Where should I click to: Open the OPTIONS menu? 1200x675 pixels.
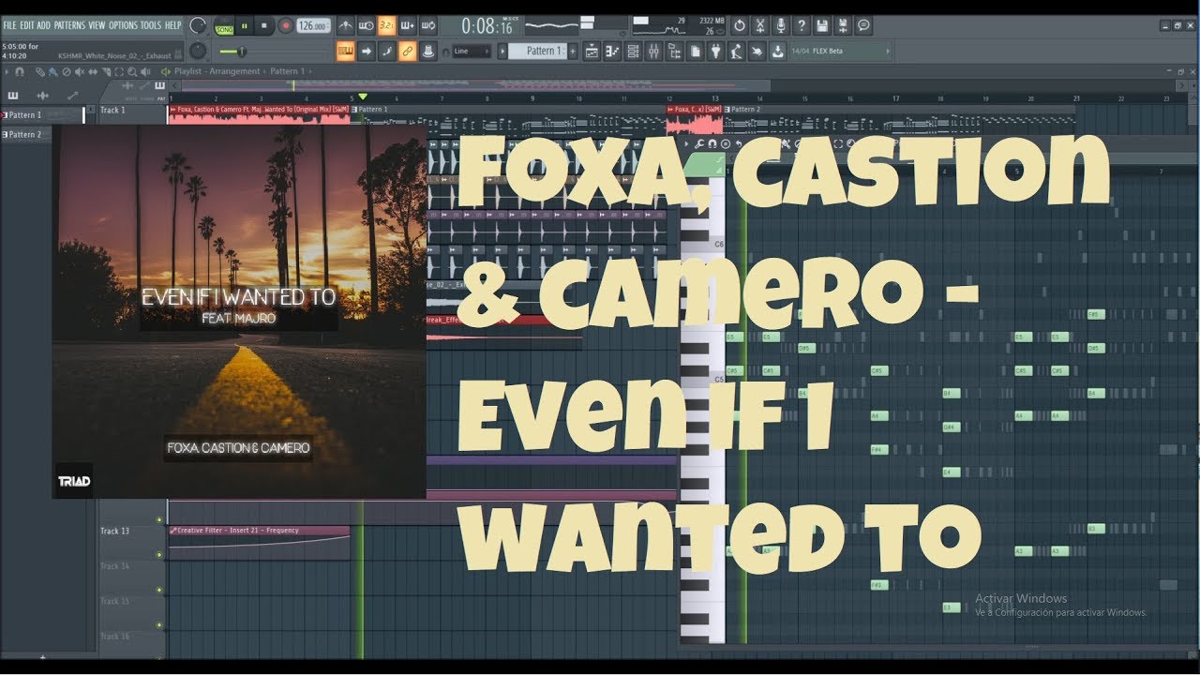point(123,25)
